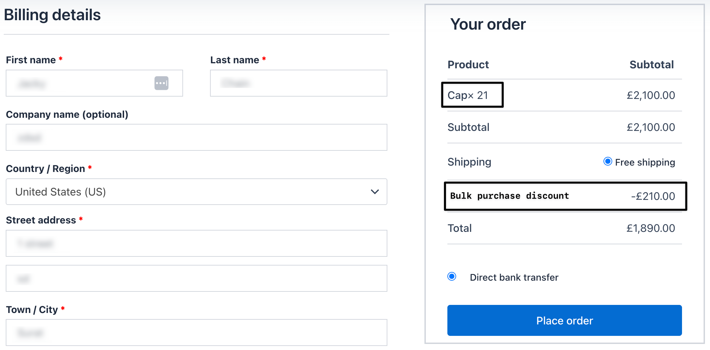Click the Place order button
The height and width of the screenshot is (350, 710).
click(564, 320)
